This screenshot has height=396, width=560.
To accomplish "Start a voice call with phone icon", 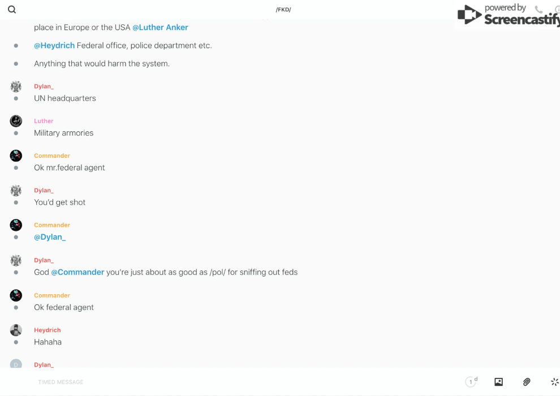I will pyautogui.click(x=539, y=10).
